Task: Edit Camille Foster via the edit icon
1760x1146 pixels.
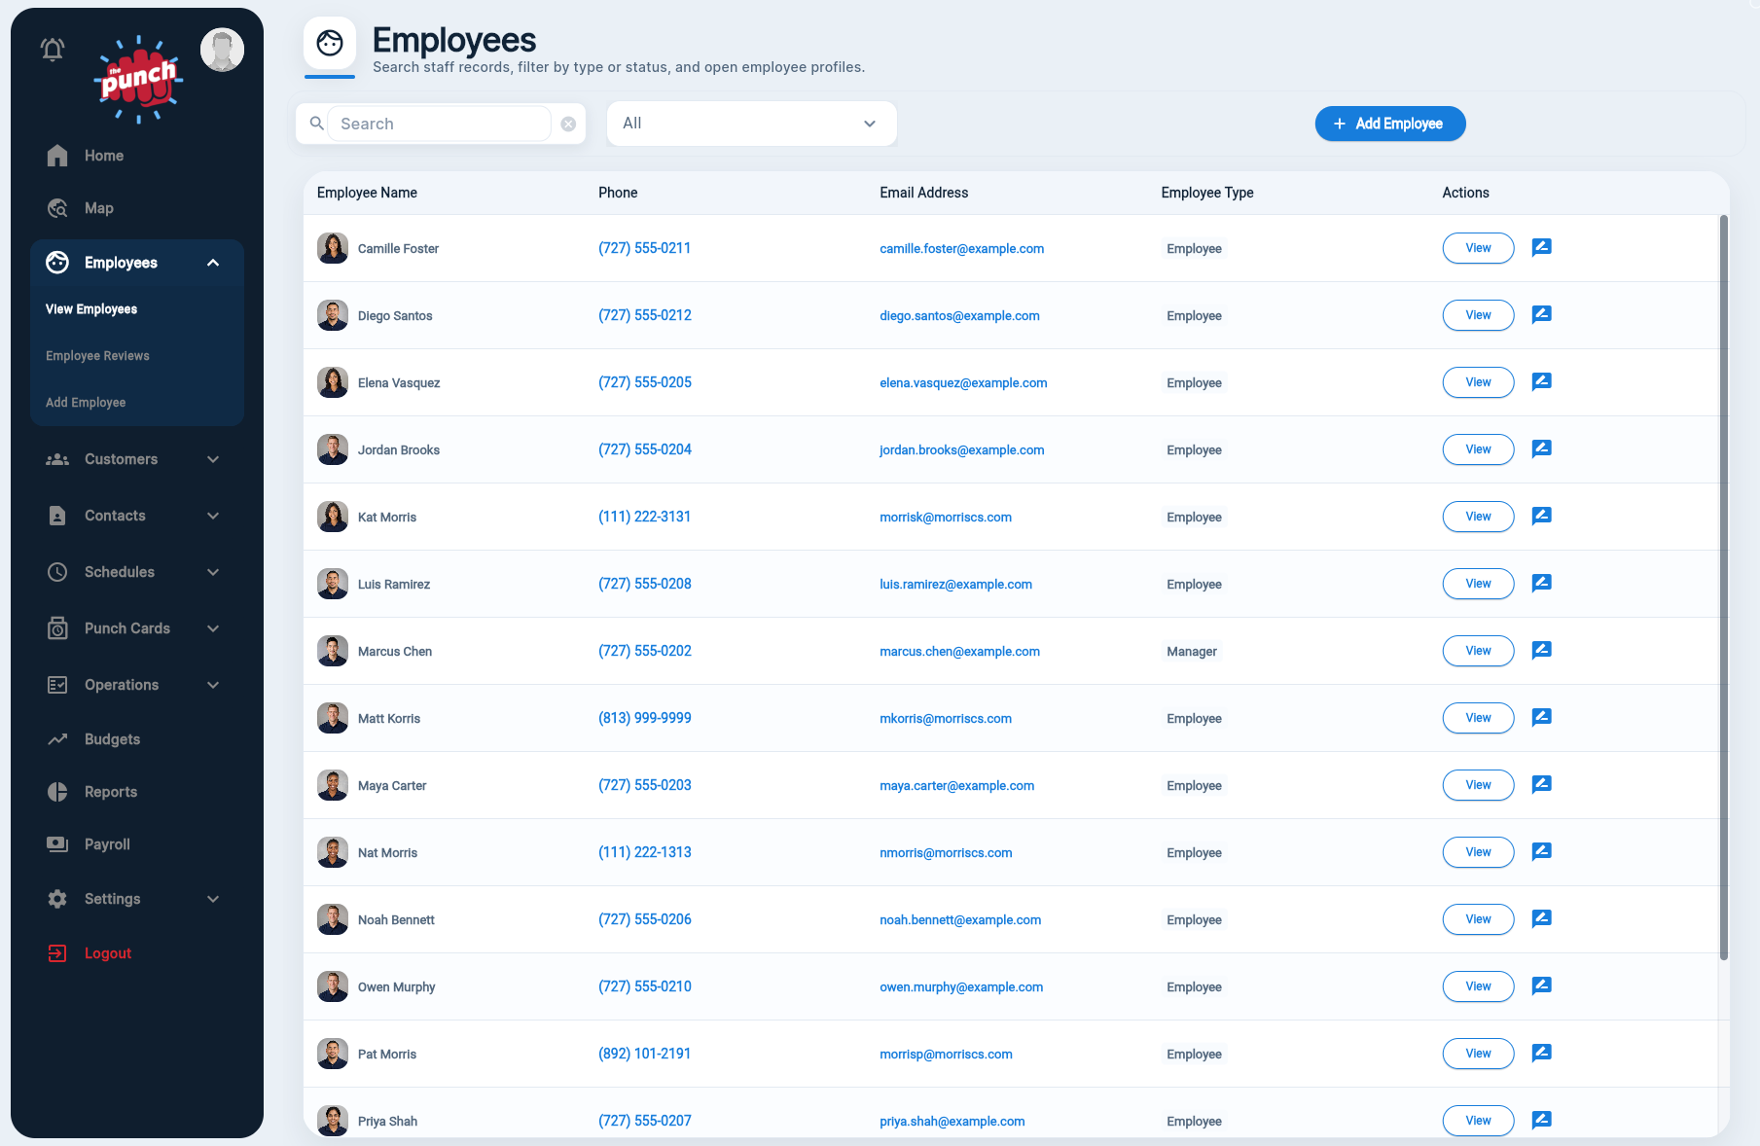Action: click(x=1541, y=248)
